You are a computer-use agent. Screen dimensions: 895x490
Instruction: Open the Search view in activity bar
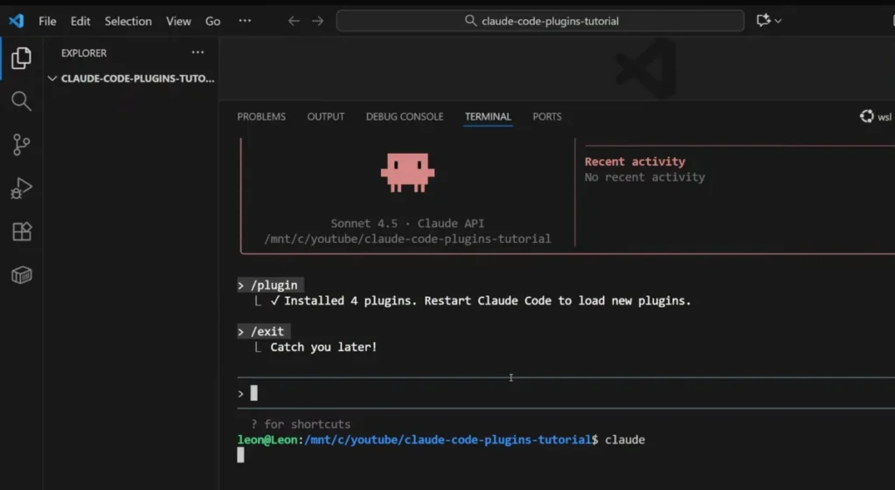tap(21, 101)
